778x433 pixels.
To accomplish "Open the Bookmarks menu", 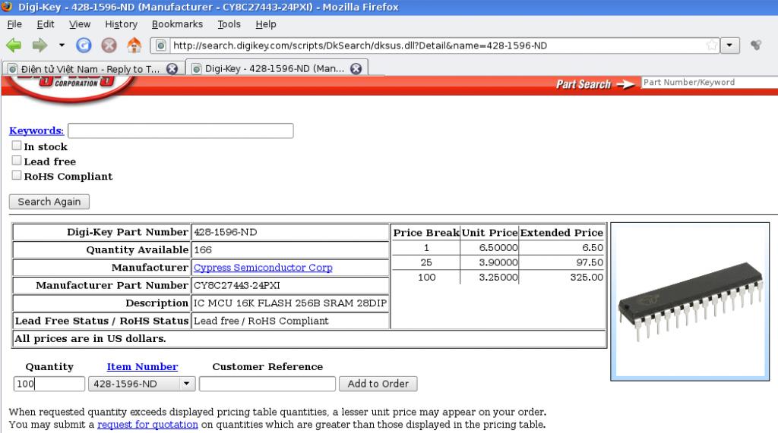I will (177, 24).
